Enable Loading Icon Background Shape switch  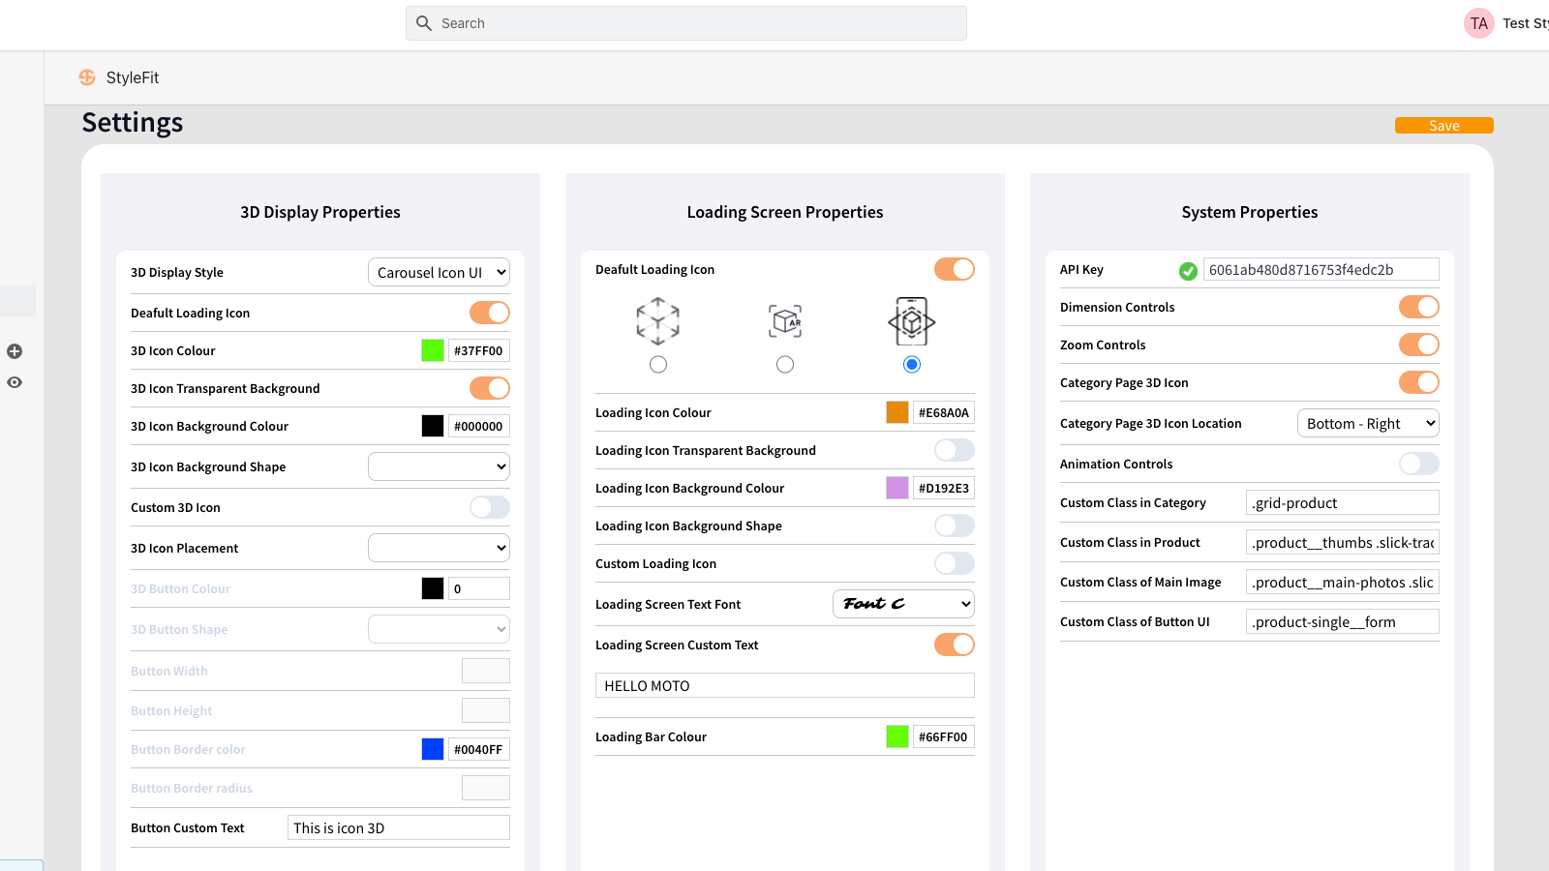(x=955, y=526)
